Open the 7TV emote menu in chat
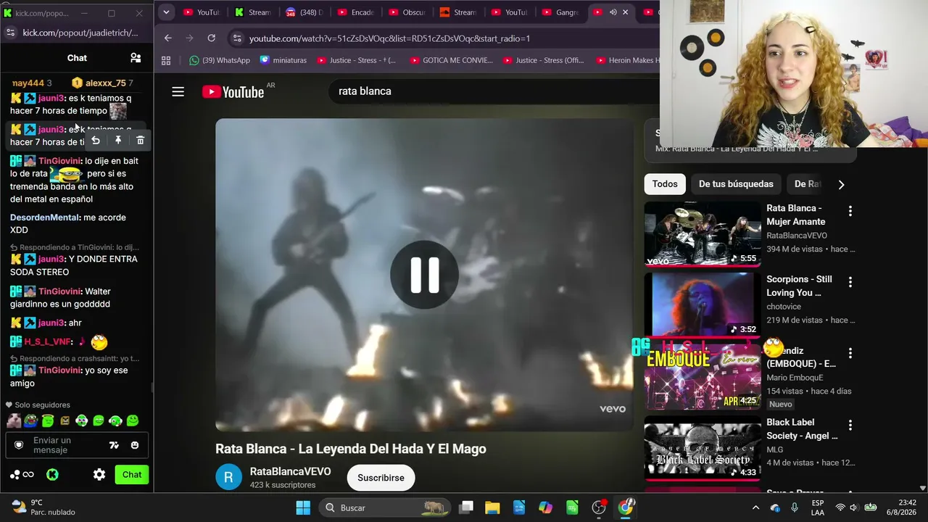This screenshot has height=522, width=928. (114, 445)
